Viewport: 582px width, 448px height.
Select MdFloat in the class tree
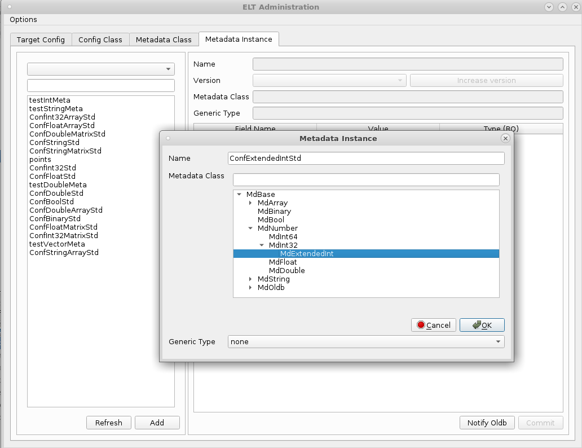[x=283, y=262]
